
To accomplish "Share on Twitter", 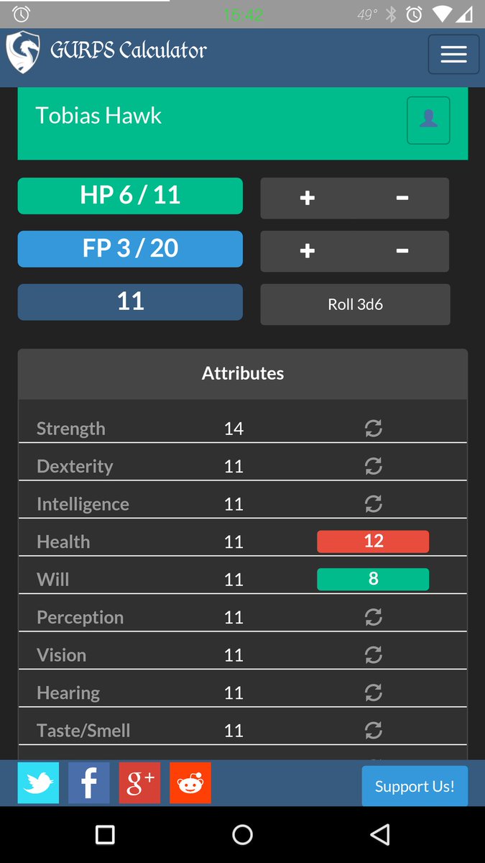I will [38, 782].
